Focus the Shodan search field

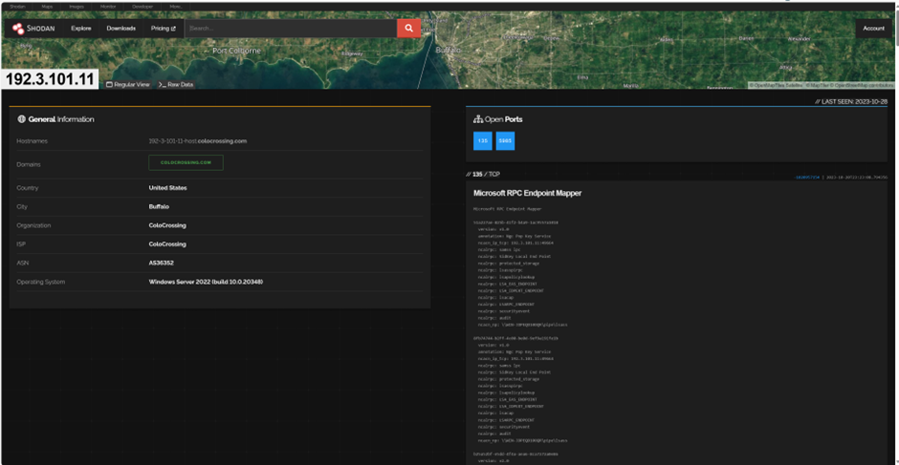coord(291,28)
